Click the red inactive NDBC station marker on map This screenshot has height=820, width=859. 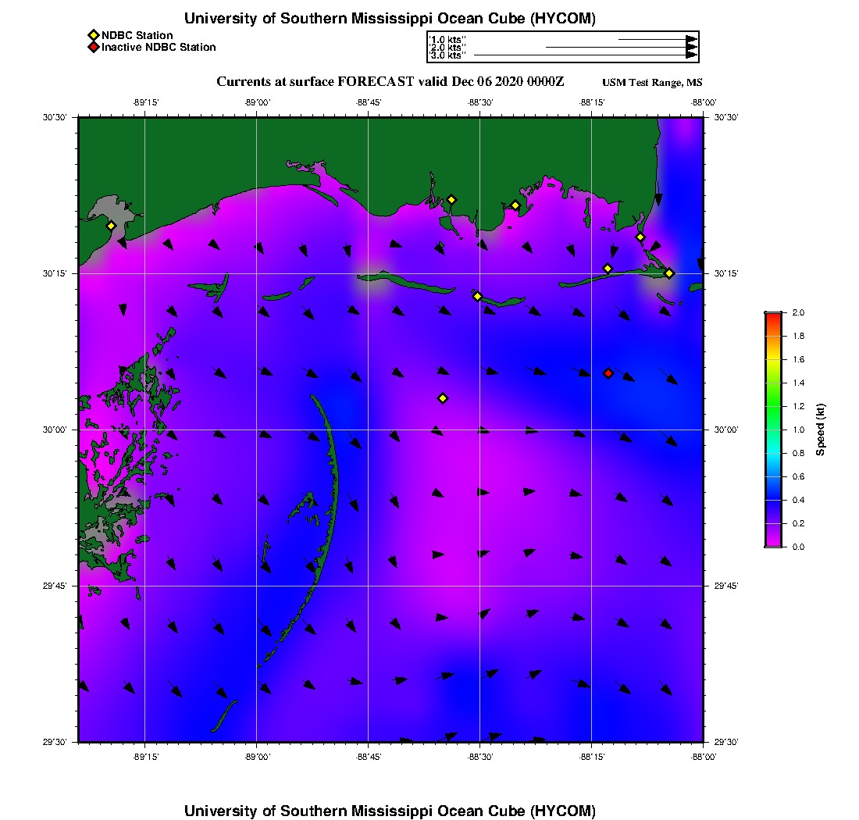click(x=608, y=373)
